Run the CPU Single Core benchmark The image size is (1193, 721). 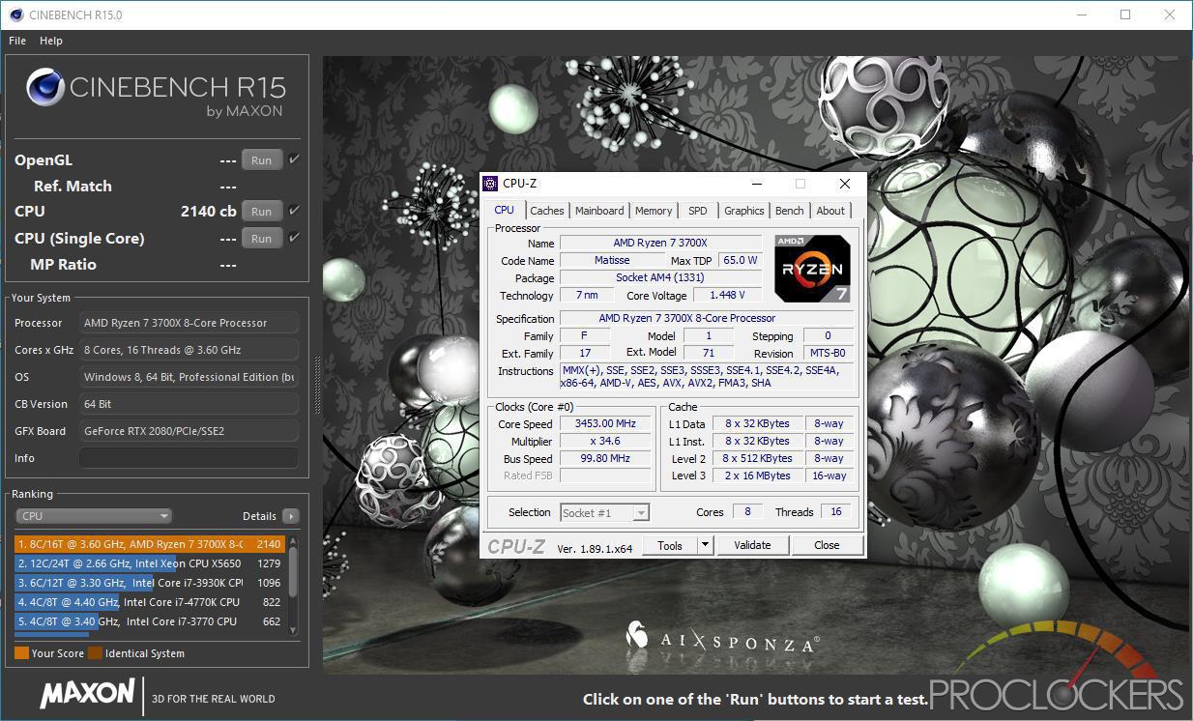[262, 239]
